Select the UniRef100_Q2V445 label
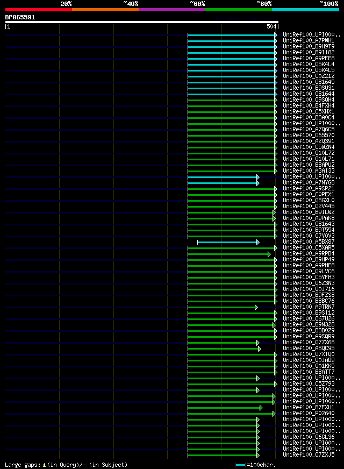The height and width of the screenshot is (469, 344). point(309,207)
